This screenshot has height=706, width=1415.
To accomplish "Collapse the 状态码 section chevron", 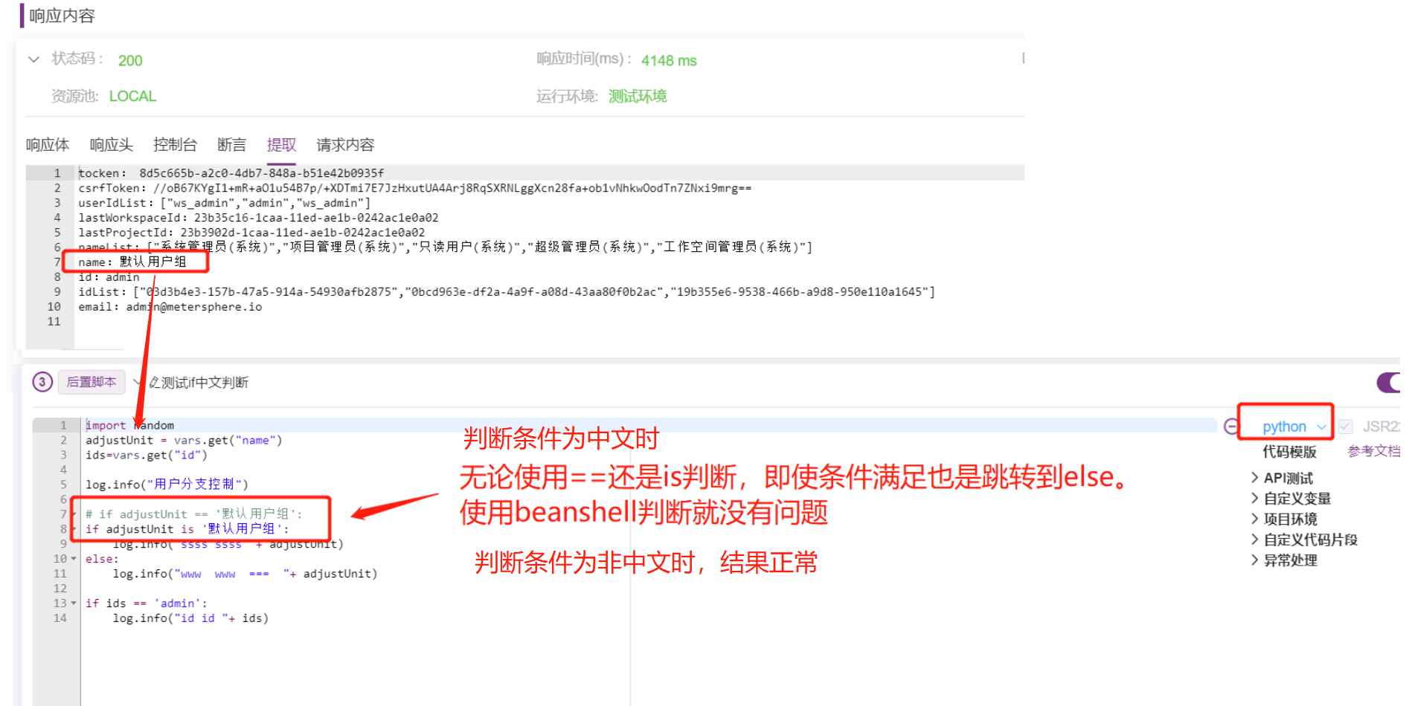I will point(33,59).
